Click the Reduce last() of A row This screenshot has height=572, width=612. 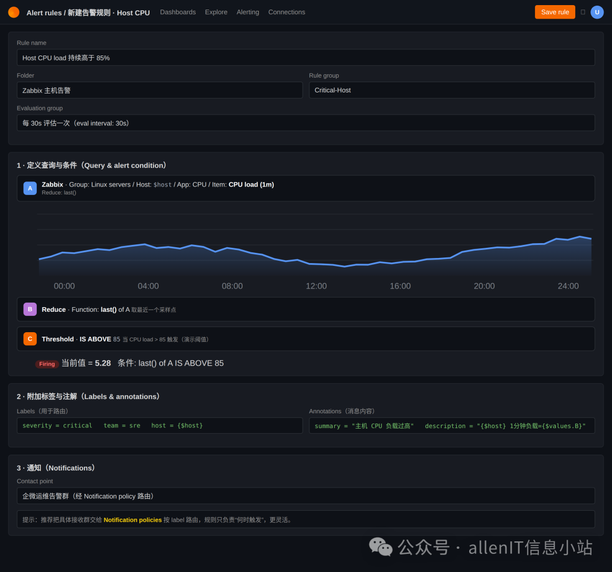pyautogui.click(x=305, y=309)
